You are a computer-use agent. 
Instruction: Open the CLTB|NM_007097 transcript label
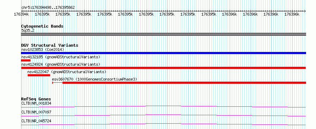[x=36, y=112]
